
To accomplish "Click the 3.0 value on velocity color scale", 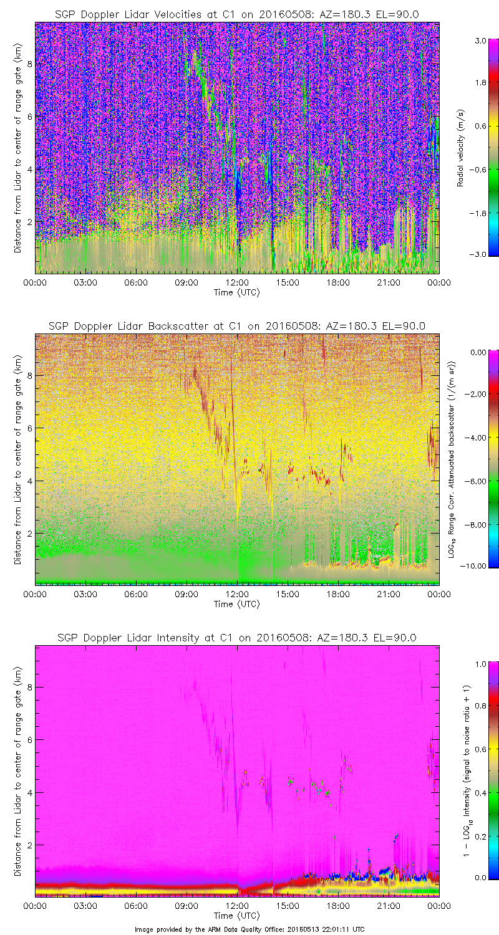I will (x=478, y=40).
